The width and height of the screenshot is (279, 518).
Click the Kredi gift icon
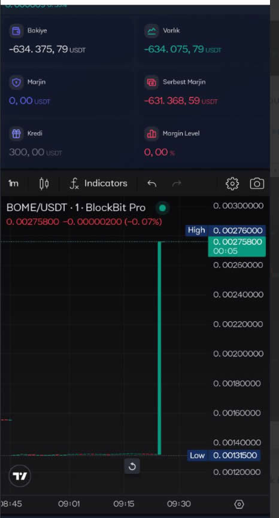click(x=16, y=134)
